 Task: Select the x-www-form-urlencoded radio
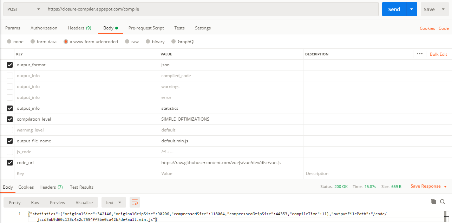click(x=66, y=41)
